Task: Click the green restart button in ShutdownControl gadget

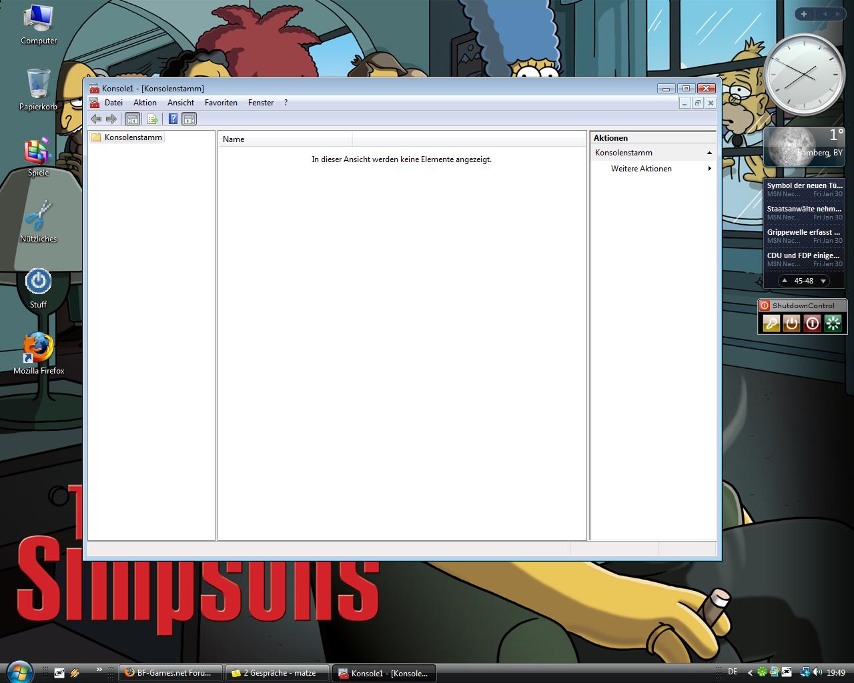Action: pos(833,323)
